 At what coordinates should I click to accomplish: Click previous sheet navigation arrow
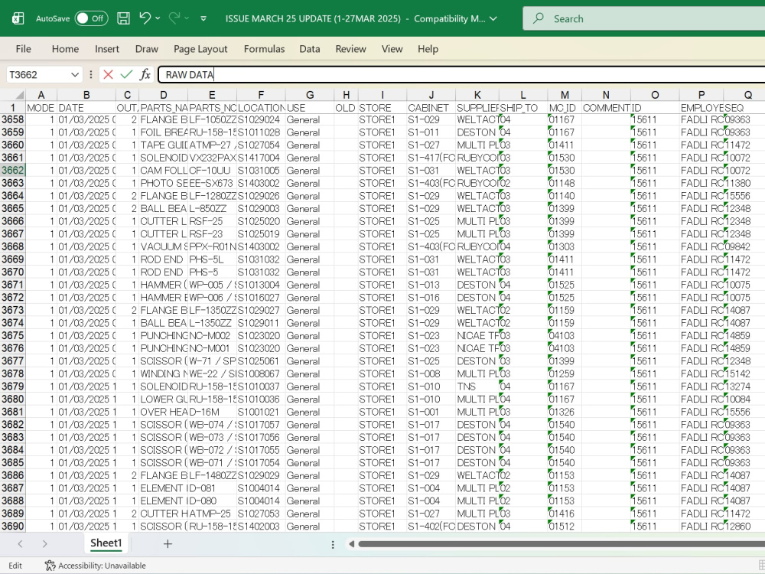coord(20,543)
